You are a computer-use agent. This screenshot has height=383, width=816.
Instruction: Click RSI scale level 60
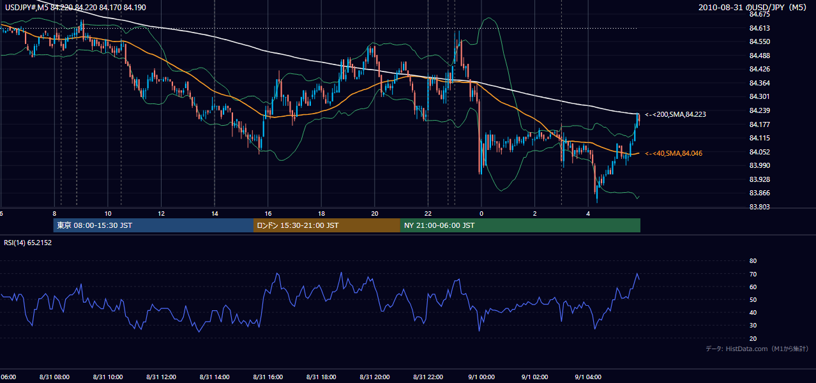pos(753,287)
